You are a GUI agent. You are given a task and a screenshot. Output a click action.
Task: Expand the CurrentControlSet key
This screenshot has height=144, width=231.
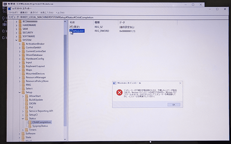[x=20, y=51]
